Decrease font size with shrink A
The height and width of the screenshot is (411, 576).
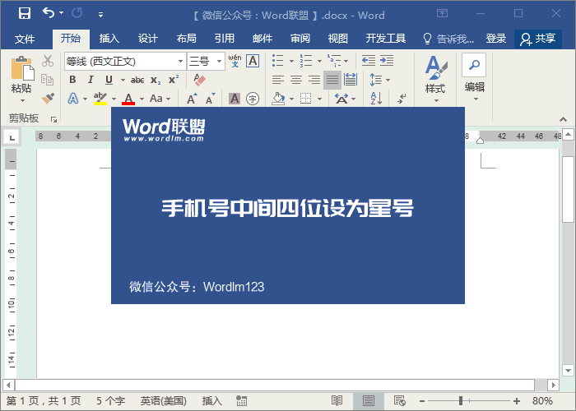[x=210, y=99]
